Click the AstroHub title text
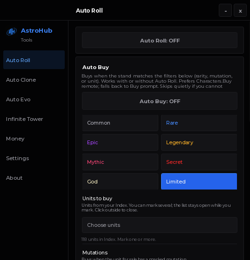This screenshot has width=250, height=260. (36, 31)
